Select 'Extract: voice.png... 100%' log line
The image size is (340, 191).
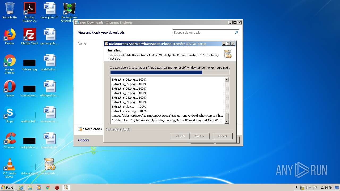pyautogui.click(x=129, y=111)
